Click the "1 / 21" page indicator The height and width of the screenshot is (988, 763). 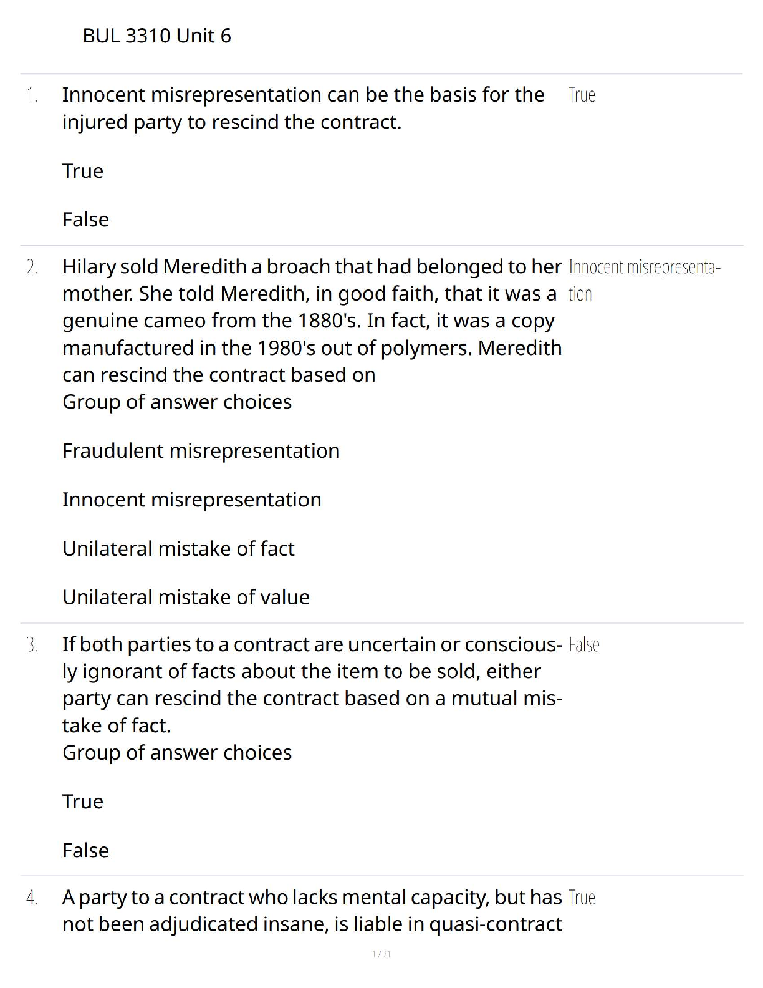(381, 954)
